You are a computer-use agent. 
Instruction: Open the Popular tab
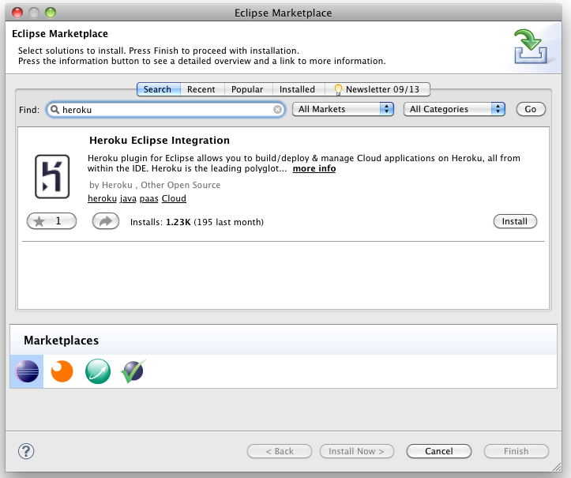click(247, 89)
